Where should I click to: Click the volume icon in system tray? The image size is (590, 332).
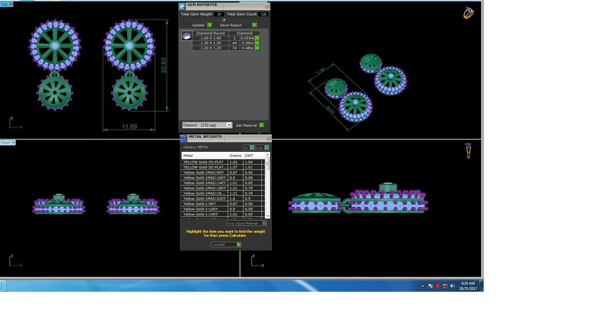pos(452,286)
